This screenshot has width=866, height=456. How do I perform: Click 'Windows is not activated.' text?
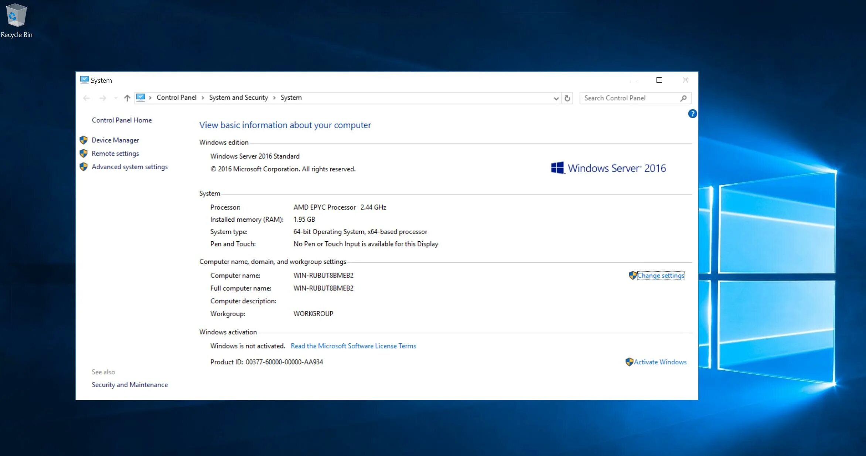248,346
